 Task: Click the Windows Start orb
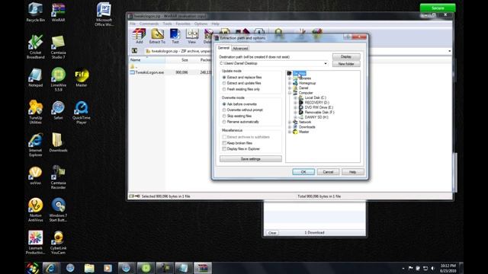click(x=33, y=268)
